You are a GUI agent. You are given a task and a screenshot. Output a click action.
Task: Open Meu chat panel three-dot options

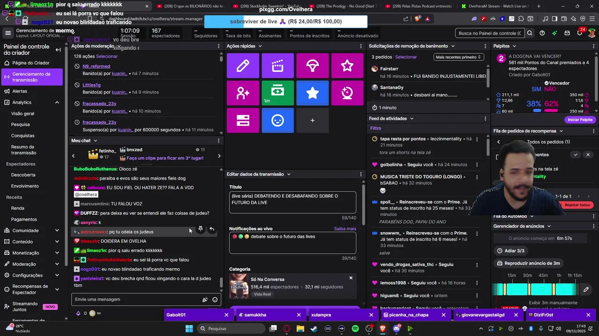pyautogui.click(x=219, y=140)
